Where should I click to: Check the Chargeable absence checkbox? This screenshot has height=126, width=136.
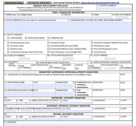[8, 38]
